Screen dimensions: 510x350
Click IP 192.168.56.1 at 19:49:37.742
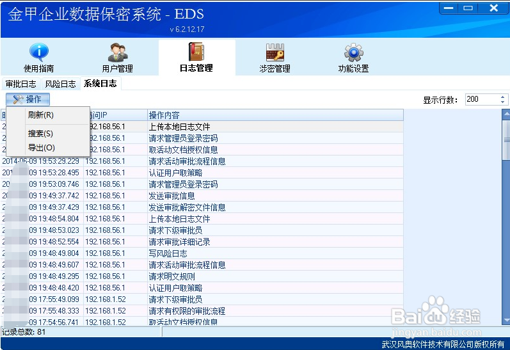click(105, 196)
